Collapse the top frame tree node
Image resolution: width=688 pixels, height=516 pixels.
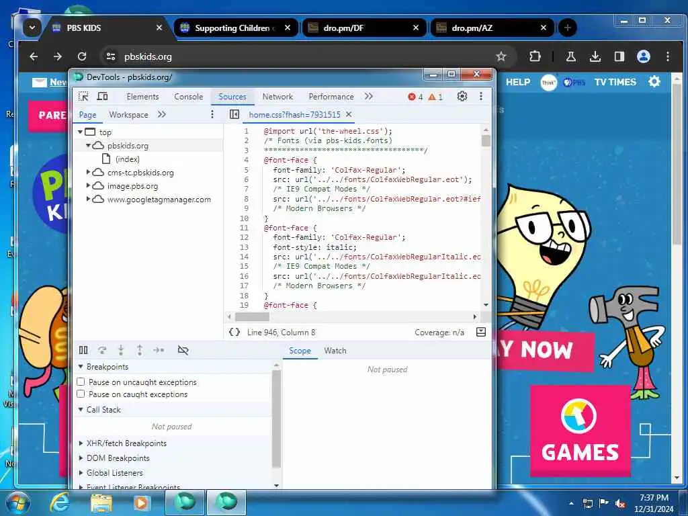click(81, 132)
